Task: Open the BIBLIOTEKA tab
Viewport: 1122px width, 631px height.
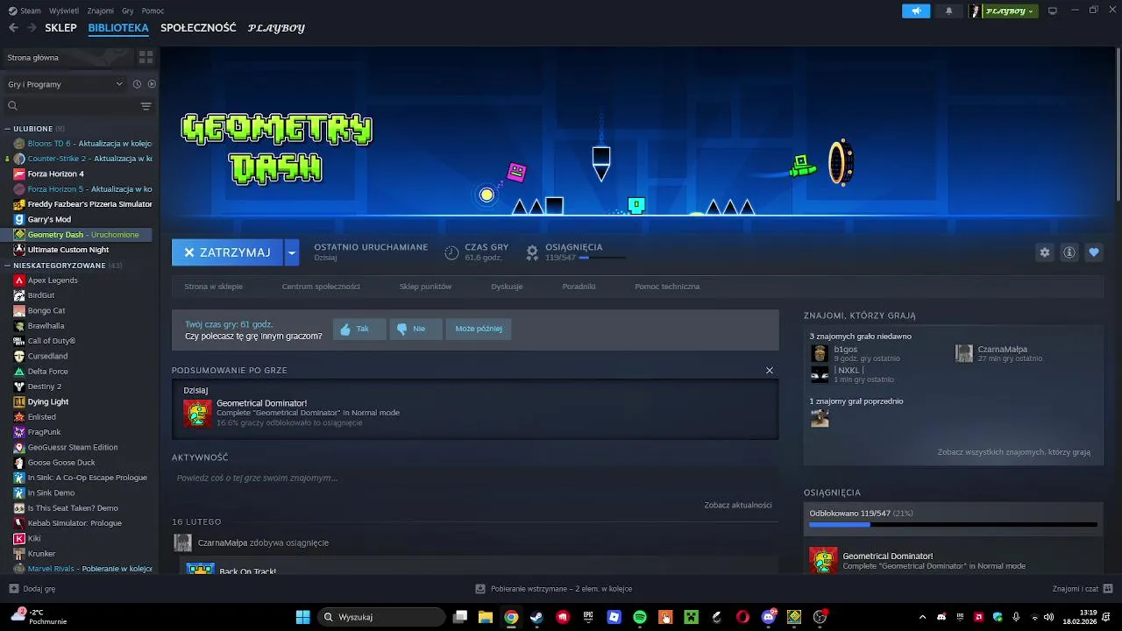Action: tap(118, 28)
